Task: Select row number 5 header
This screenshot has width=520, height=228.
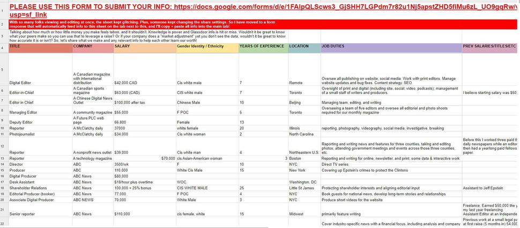Action: tap(4, 69)
